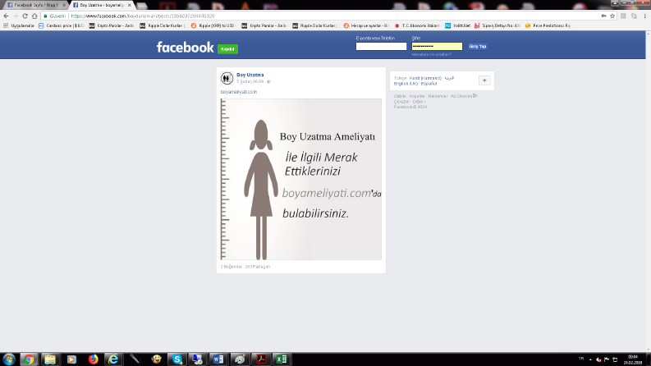Open saved passwords key icon in address bar
Viewport: 651px width, 366px height.
(603, 16)
